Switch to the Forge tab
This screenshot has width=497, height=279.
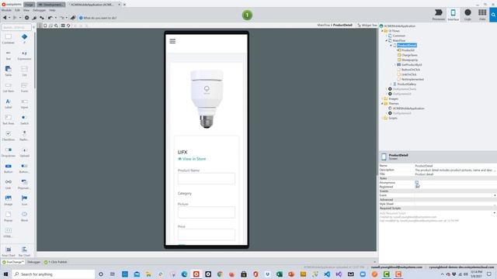tap(30, 5)
